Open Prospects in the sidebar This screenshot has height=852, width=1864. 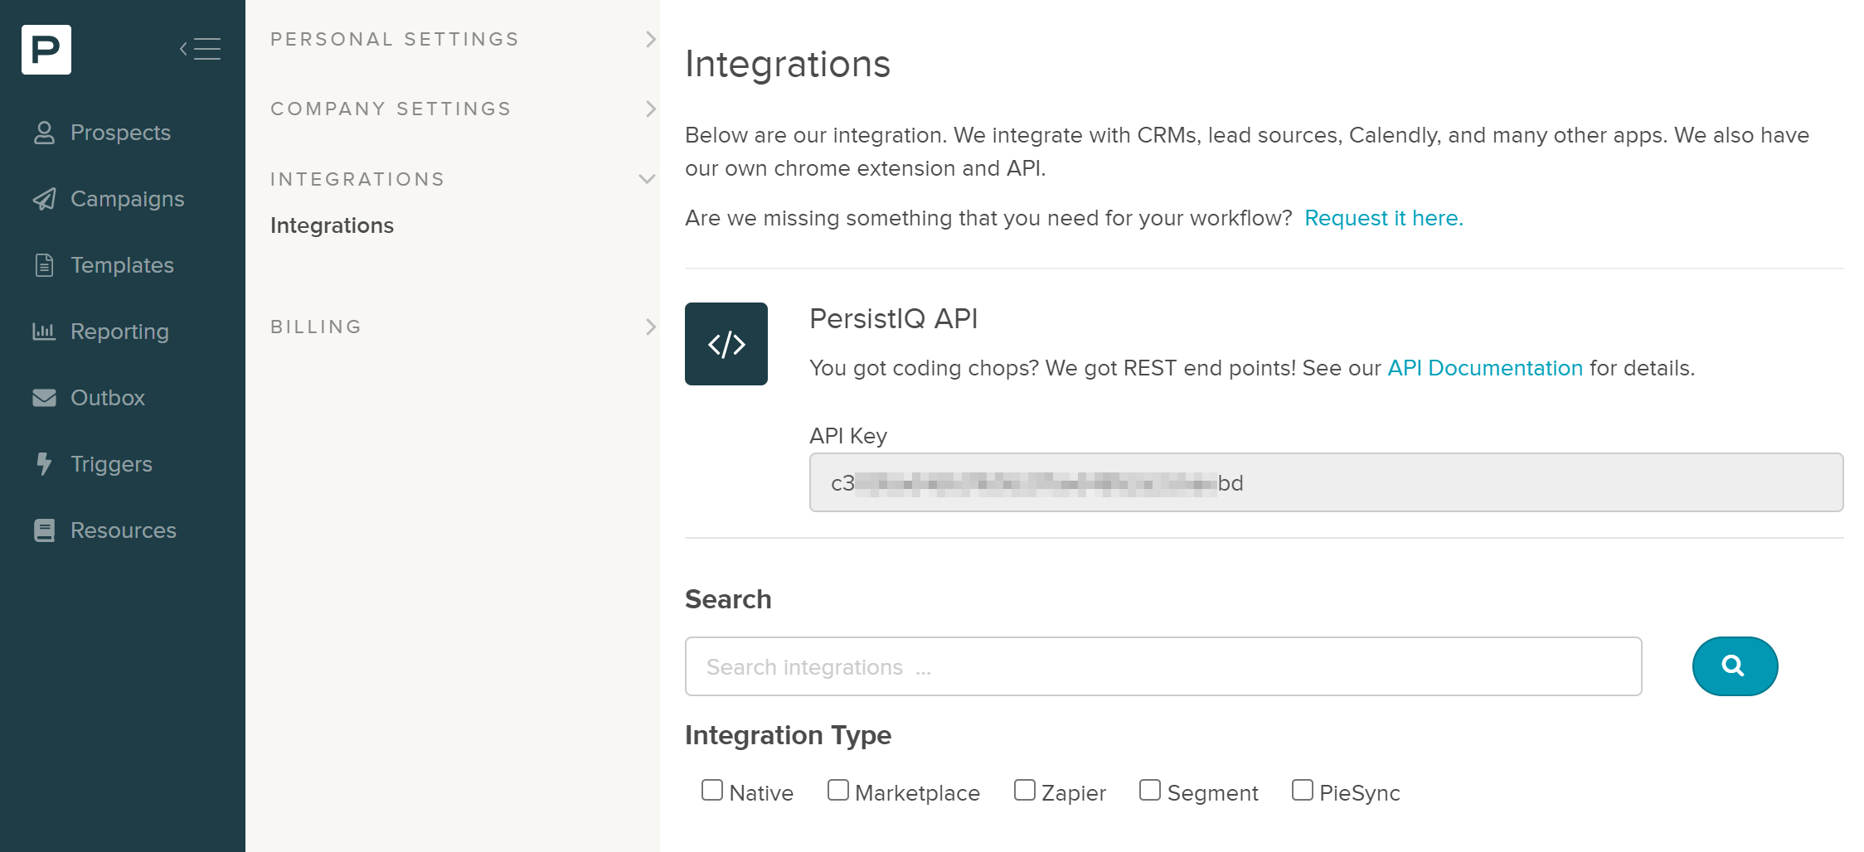(120, 133)
